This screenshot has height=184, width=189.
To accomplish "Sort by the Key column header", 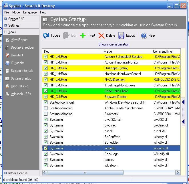I will [x=72, y=52].
